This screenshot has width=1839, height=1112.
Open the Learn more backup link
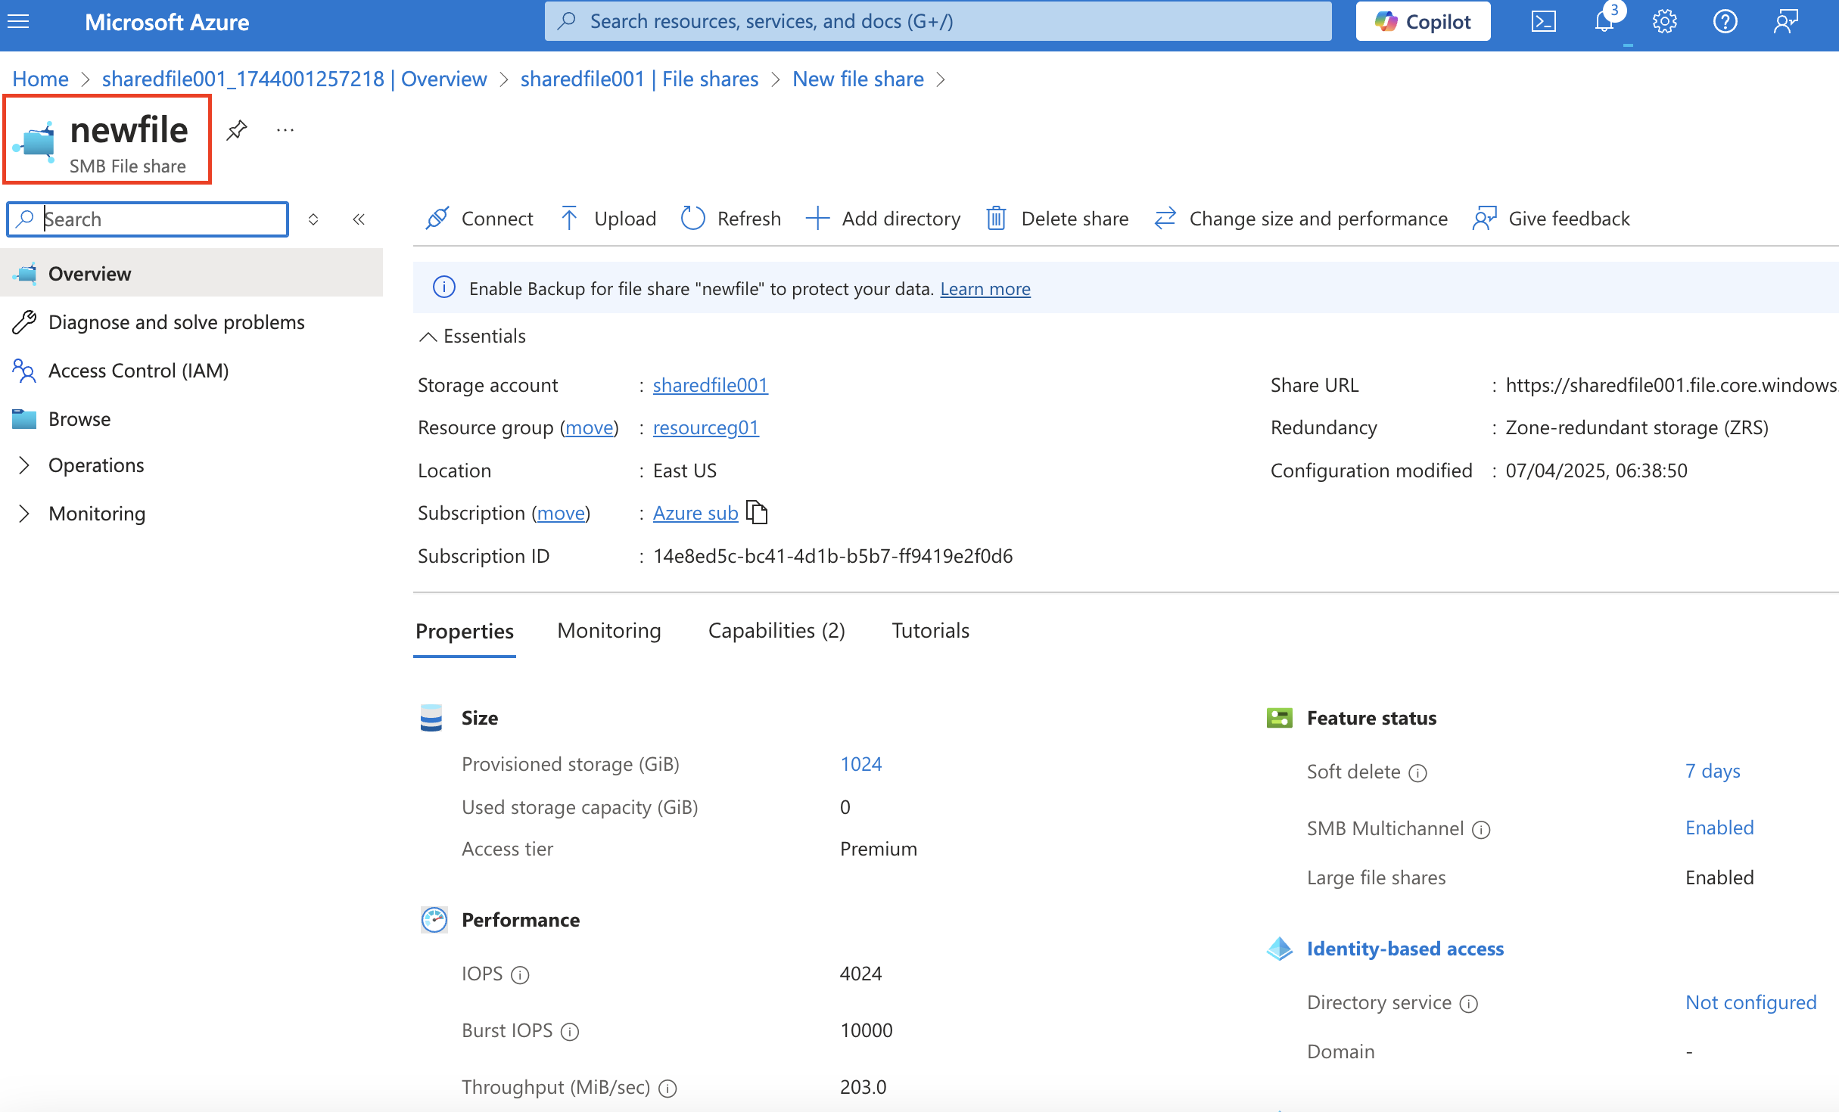(985, 288)
